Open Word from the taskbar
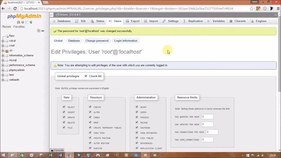This screenshot has width=281, height=158. point(60,155)
